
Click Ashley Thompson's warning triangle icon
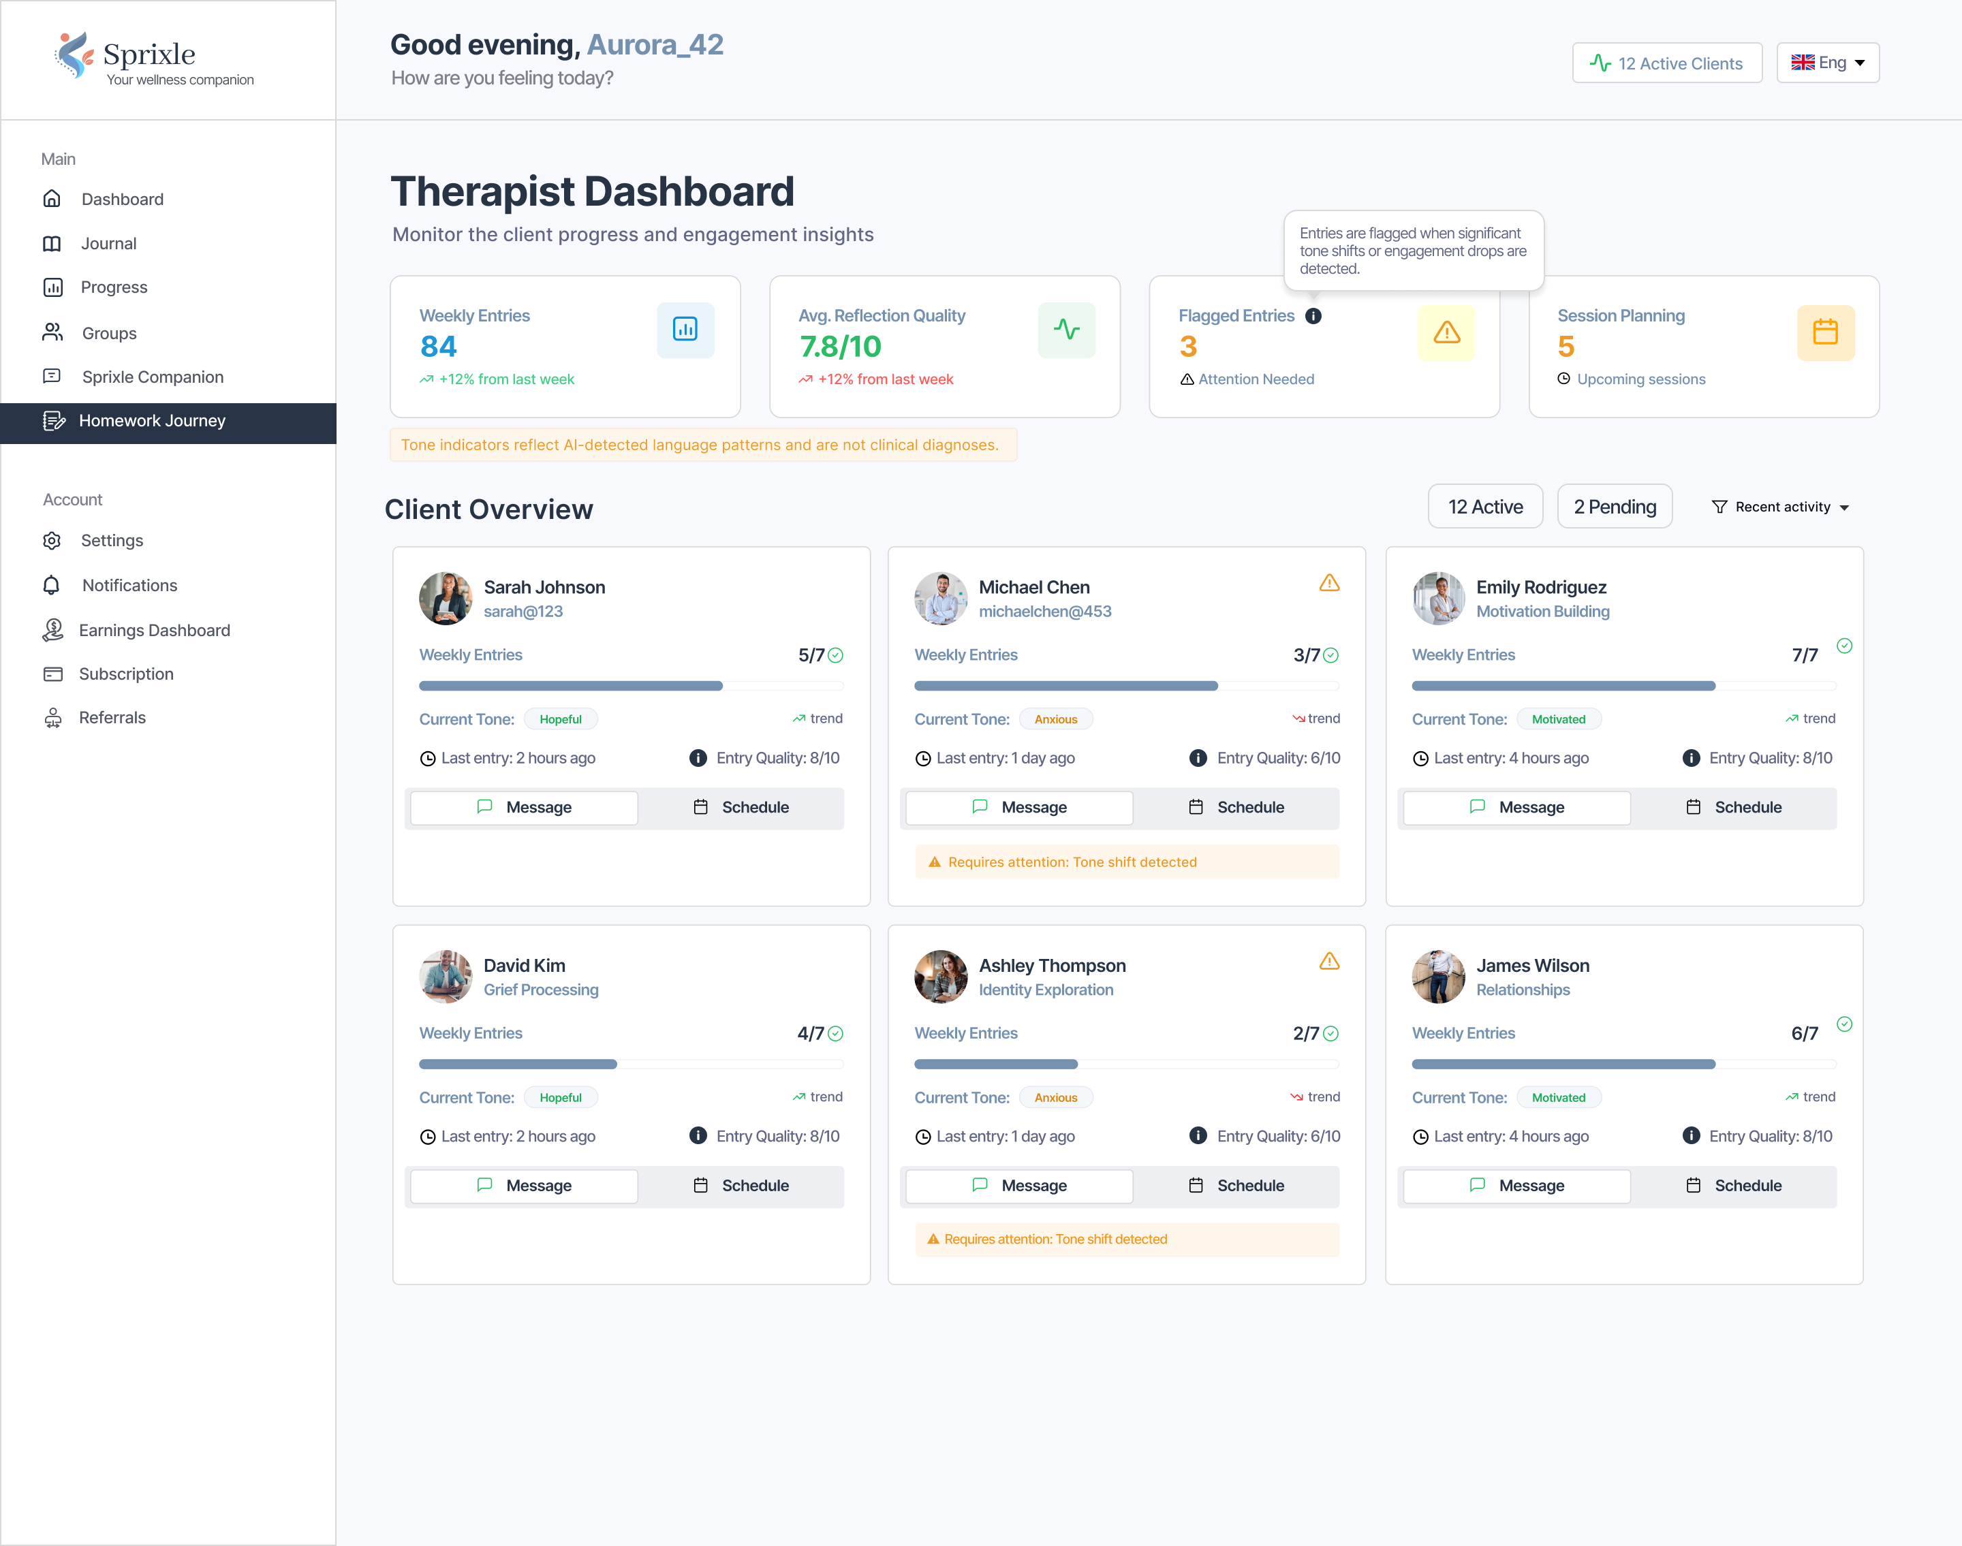coord(1328,961)
